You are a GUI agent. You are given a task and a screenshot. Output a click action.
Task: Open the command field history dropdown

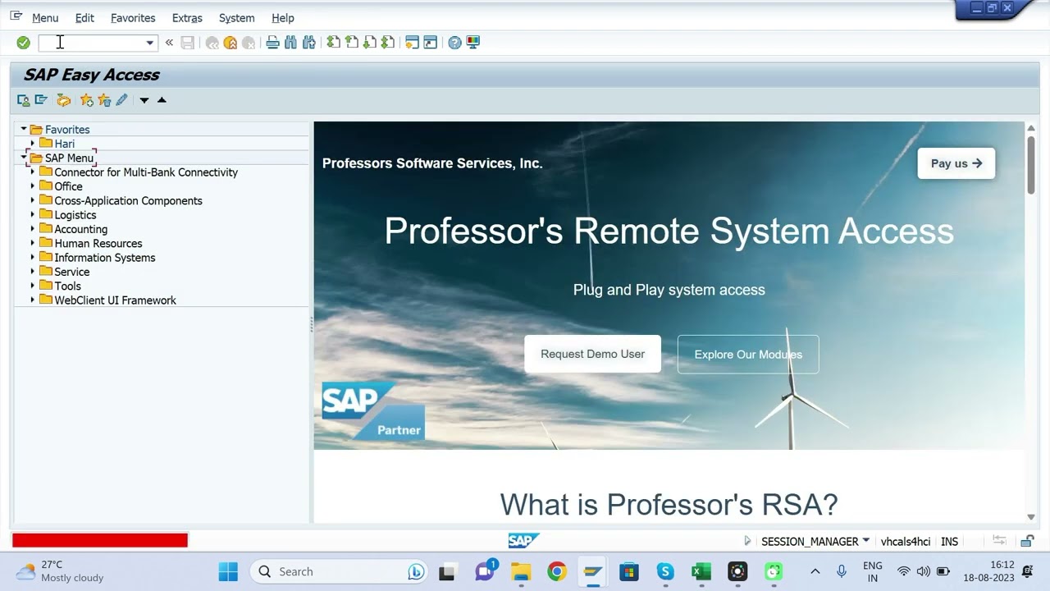click(149, 43)
